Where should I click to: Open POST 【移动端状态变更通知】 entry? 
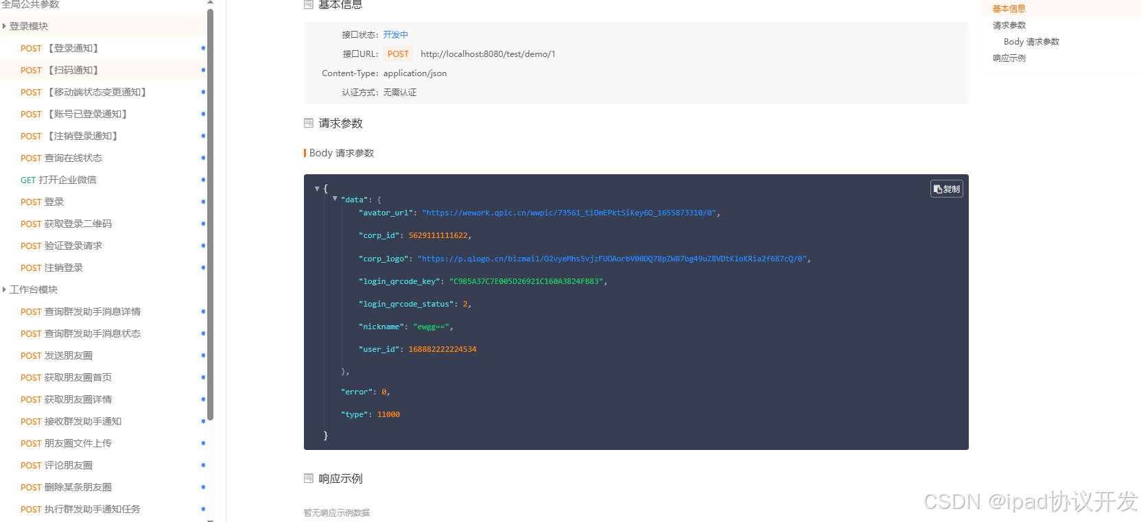103,92
